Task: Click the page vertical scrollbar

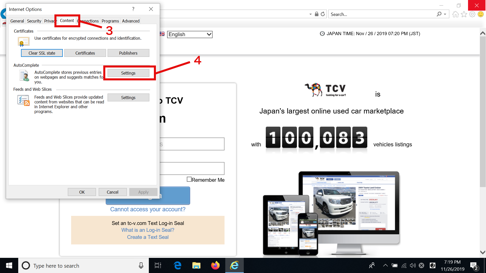Action: 482,111
